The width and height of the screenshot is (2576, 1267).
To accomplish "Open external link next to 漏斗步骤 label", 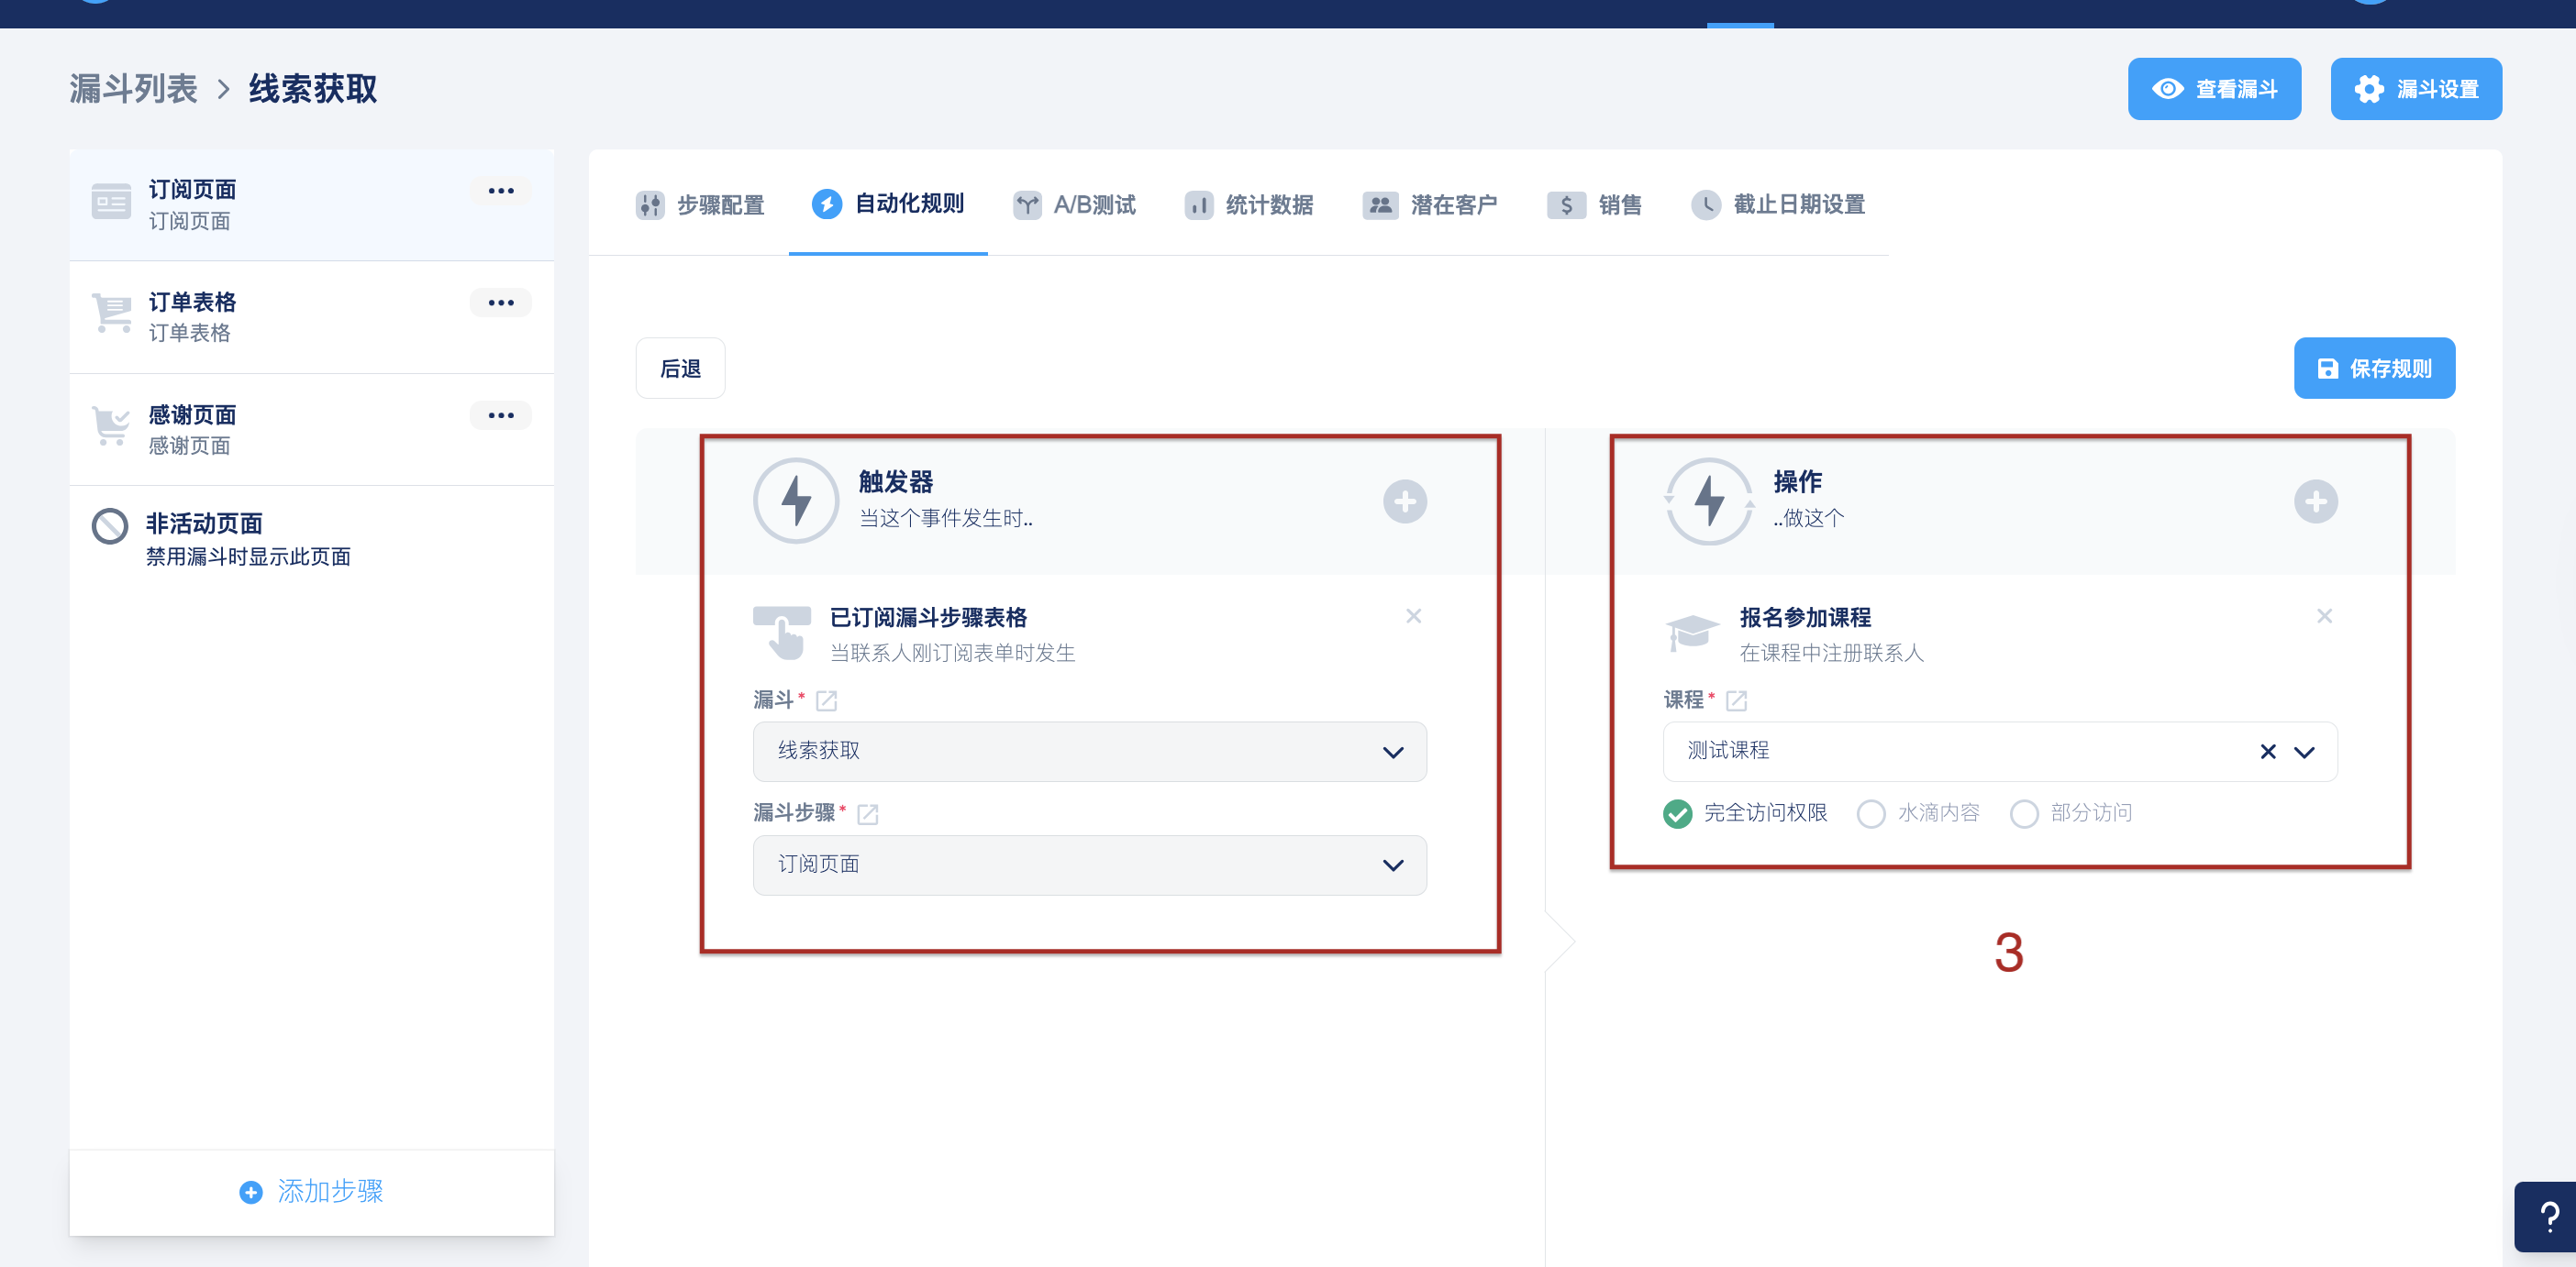I will pyautogui.click(x=868, y=814).
